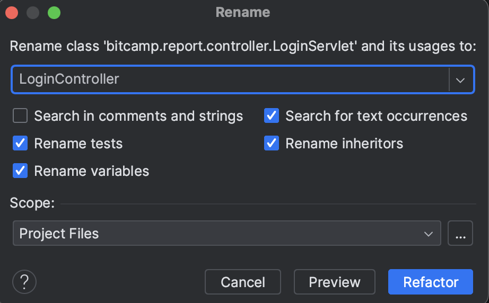Cancel the rename dialog
Image resolution: width=489 pixels, height=303 pixels.
click(x=242, y=282)
